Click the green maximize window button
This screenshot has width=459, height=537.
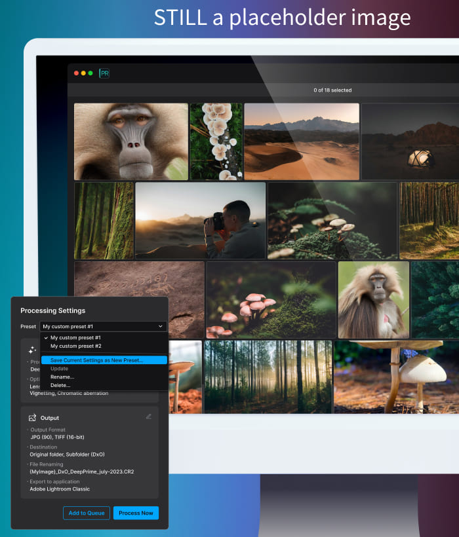click(x=90, y=73)
